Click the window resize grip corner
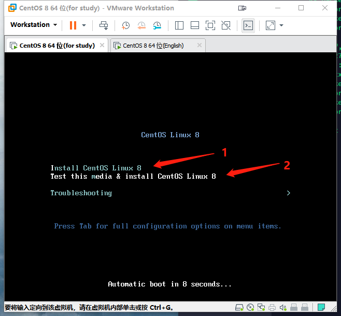 tap(333, 308)
